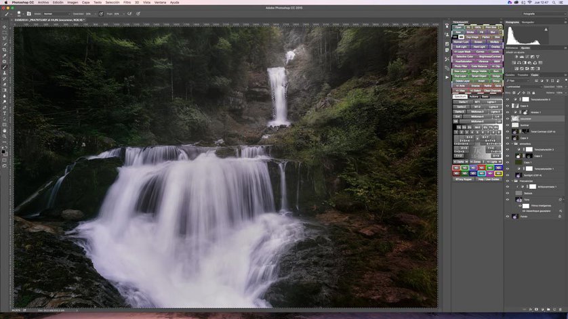Click the foreground color swatch
Viewport: 568px width, 319px height.
3,150
